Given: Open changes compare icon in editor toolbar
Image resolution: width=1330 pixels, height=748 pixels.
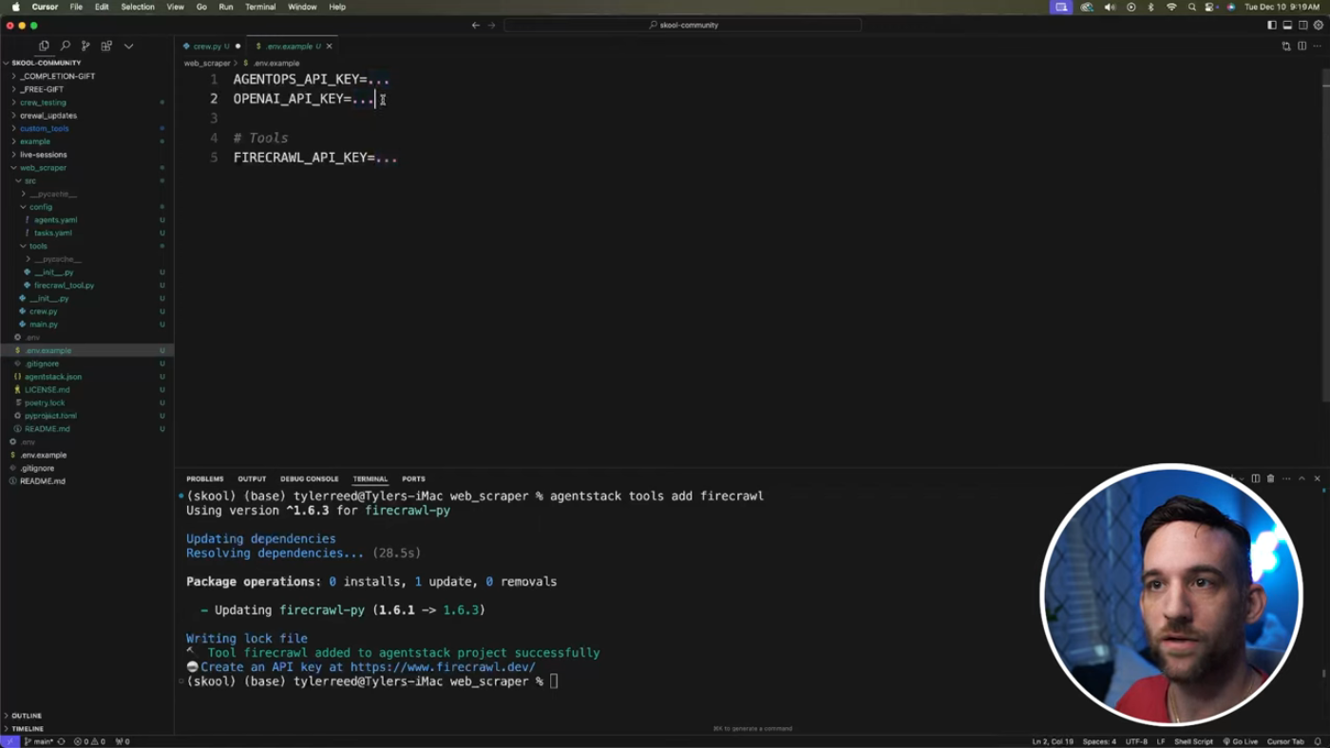Looking at the screenshot, I should 1286,46.
